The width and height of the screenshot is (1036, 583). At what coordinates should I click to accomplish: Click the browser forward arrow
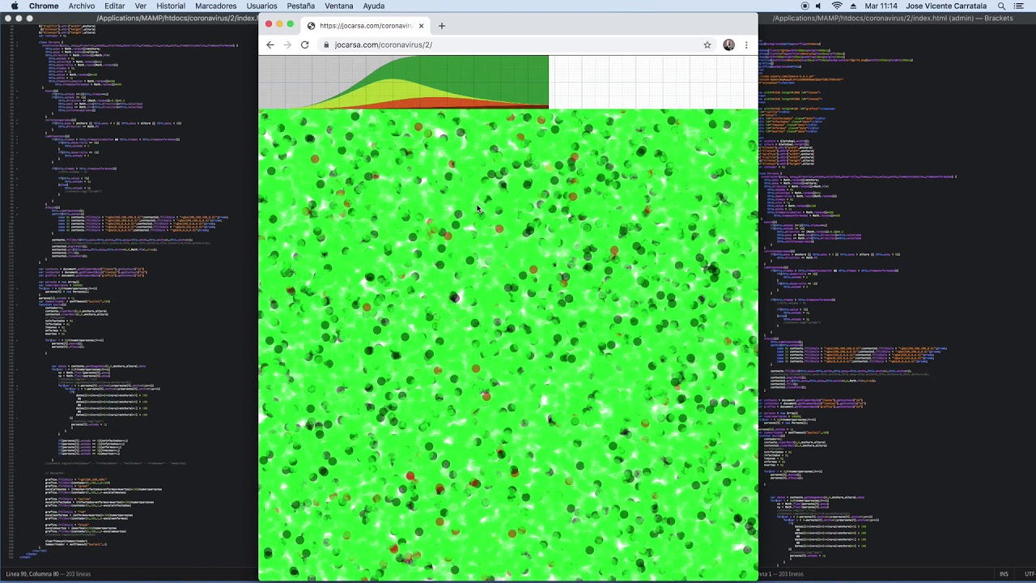[287, 45]
